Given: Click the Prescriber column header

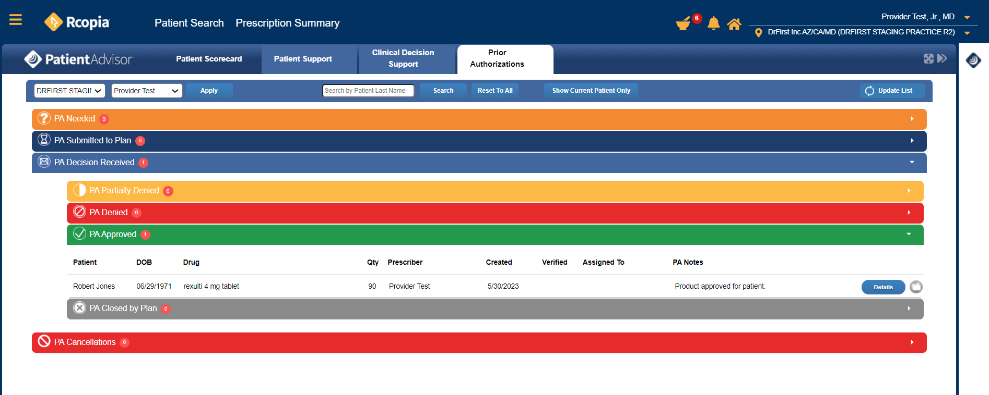Looking at the screenshot, I should [x=405, y=262].
